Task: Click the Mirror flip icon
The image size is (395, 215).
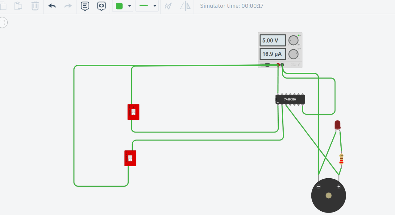Action: 185,6
